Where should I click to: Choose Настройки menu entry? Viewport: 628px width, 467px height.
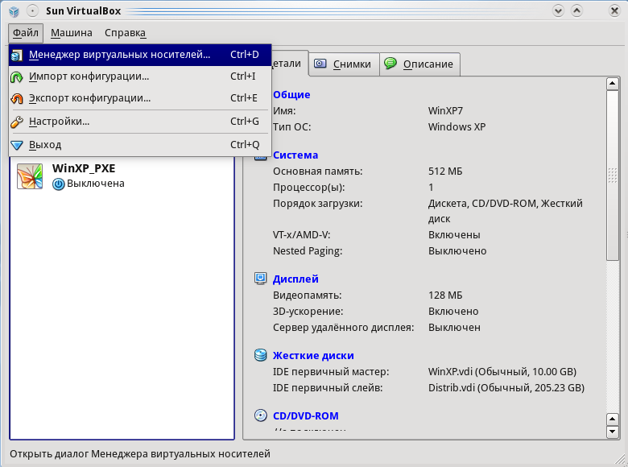coord(140,122)
